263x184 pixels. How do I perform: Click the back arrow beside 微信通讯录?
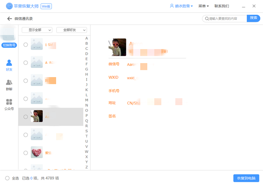[9, 18]
